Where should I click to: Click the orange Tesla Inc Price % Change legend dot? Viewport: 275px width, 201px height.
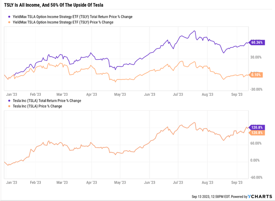click(9, 106)
